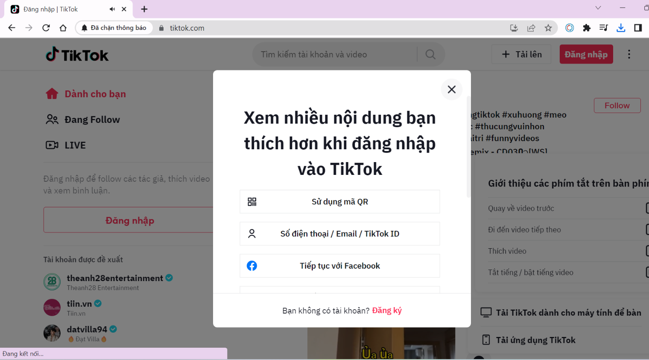Viewport: 649px width, 360px height.
Task: Click the person icon in login option
Action: coord(252,234)
